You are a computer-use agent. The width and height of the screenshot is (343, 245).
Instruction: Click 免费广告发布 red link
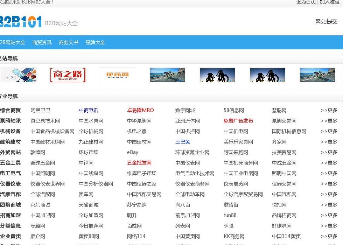pyautogui.click(x=238, y=121)
